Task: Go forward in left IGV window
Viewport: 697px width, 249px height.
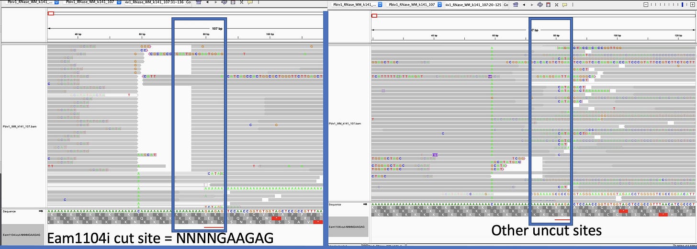Action: [x=216, y=2]
